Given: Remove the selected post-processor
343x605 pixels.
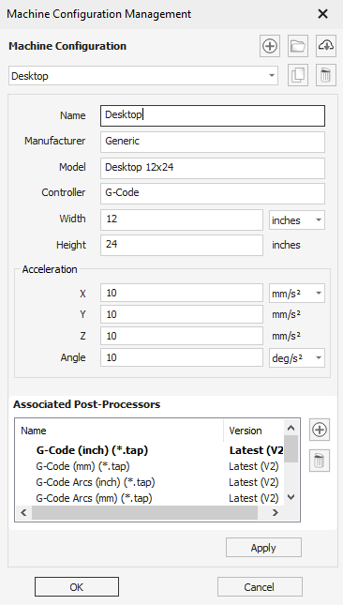Looking at the screenshot, I should (x=320, y=461).
